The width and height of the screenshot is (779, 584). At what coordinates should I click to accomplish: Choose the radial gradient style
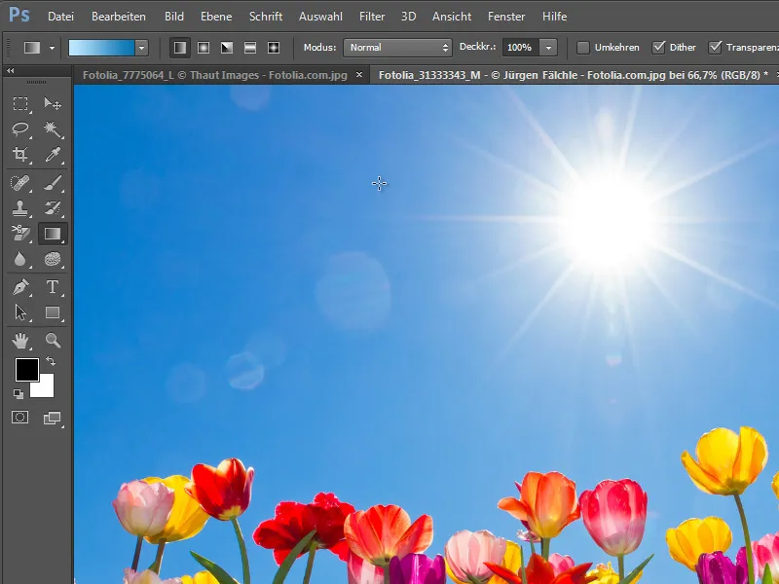(204, 48)
